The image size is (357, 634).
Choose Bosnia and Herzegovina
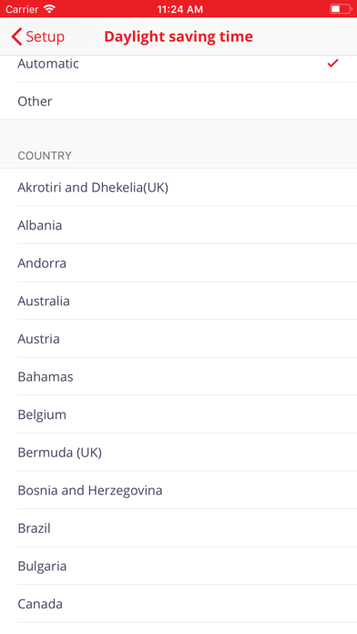[178, 490]
